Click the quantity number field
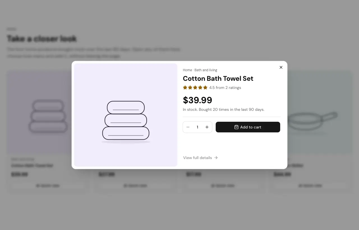 click(x=197, y=127)
